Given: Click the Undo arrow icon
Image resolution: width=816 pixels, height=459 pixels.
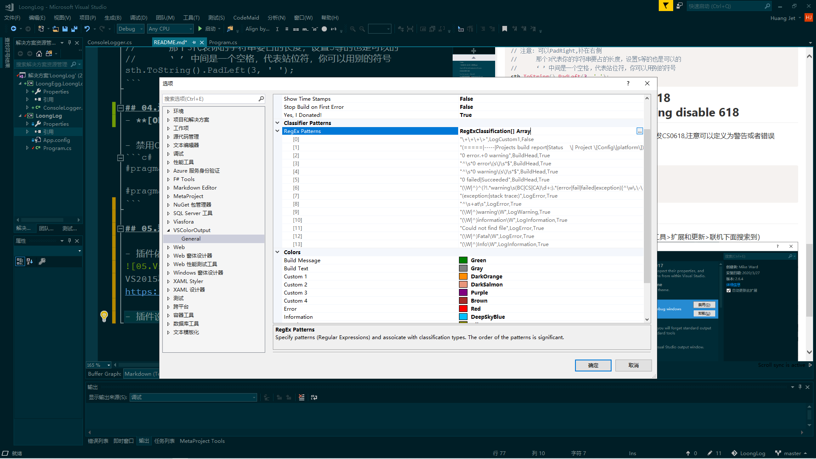Looking at the screenshot, I should click(x=87, y=29).
